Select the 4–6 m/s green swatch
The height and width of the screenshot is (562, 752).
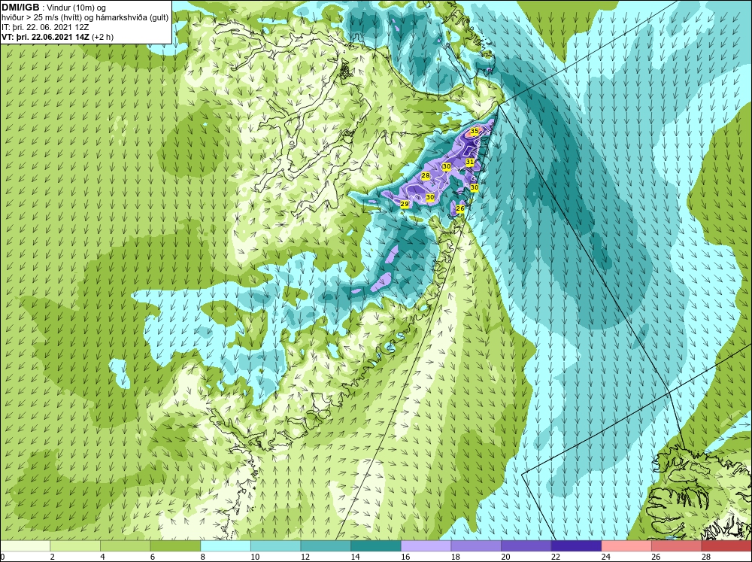(x=125, y=546)
